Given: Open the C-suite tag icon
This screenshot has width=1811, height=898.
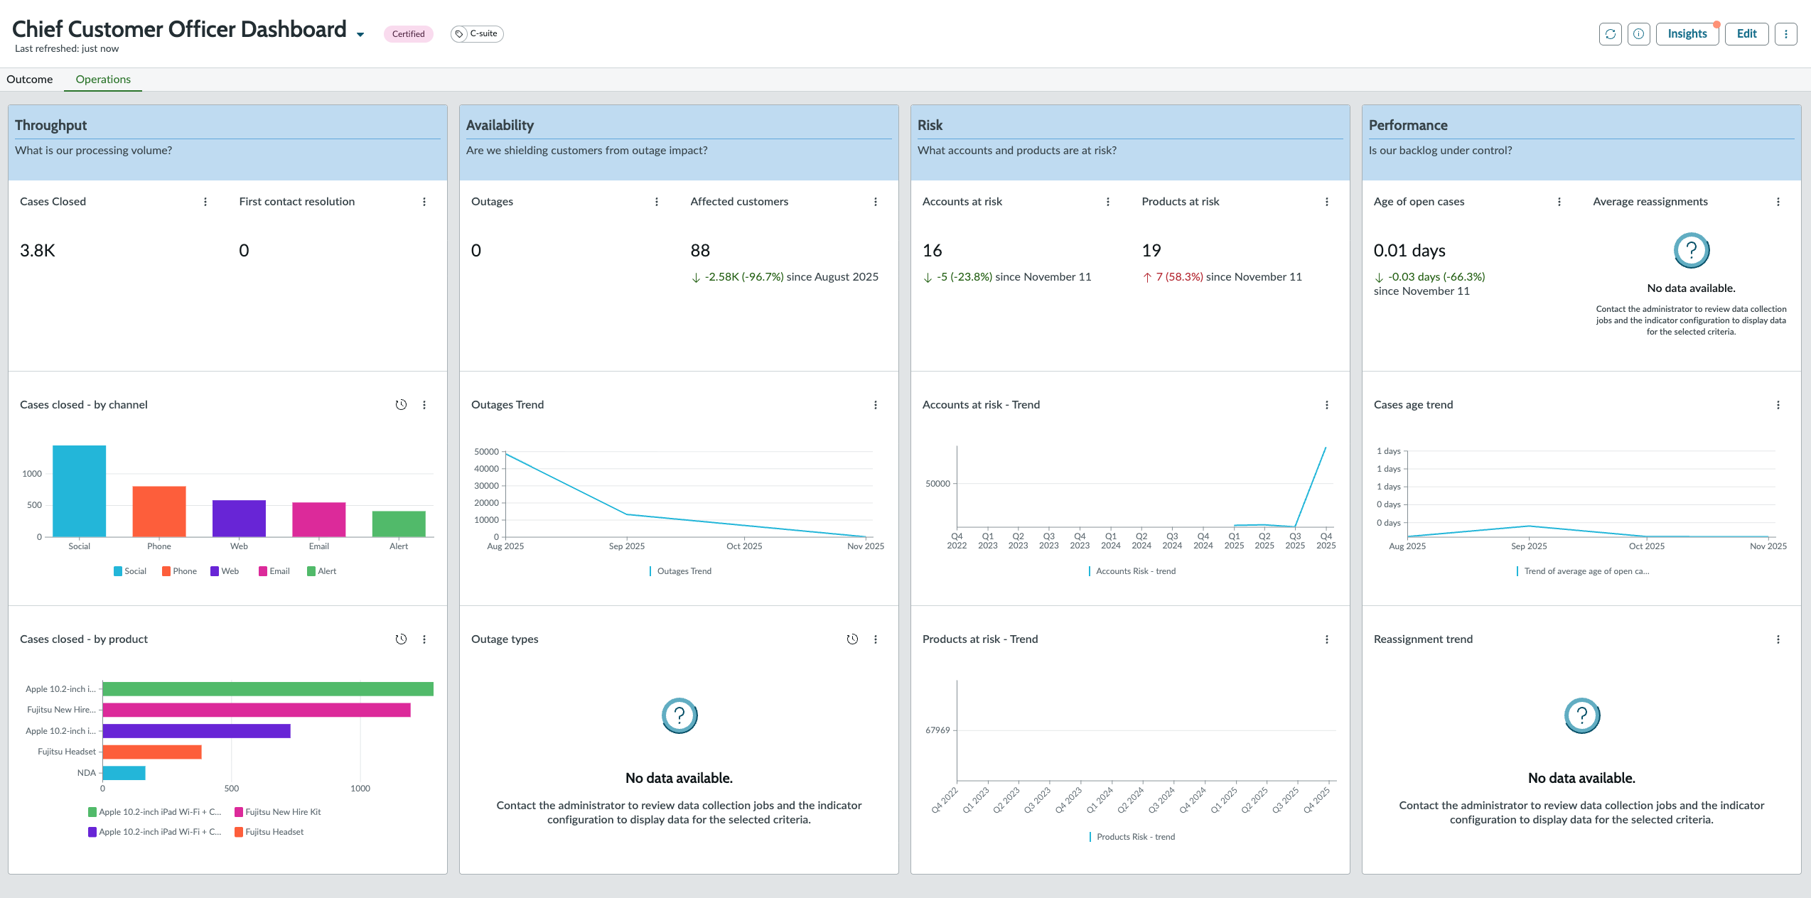Looking at the screenshot, I should click(x=460, y=34).
